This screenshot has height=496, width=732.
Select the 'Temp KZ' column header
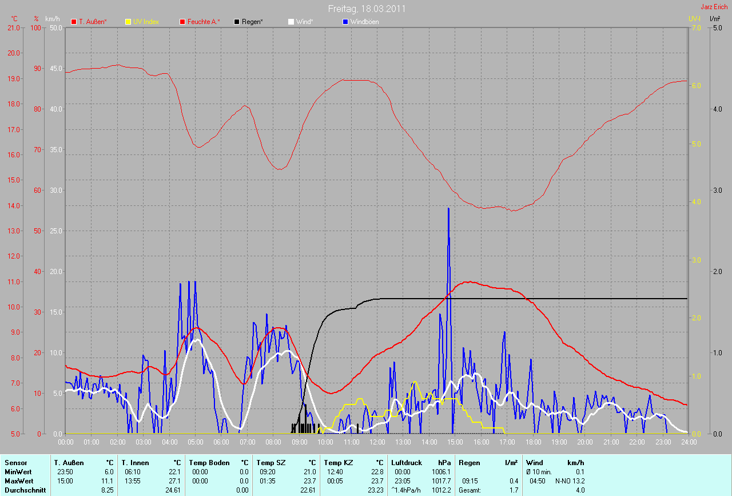click(x=339, y=463)
